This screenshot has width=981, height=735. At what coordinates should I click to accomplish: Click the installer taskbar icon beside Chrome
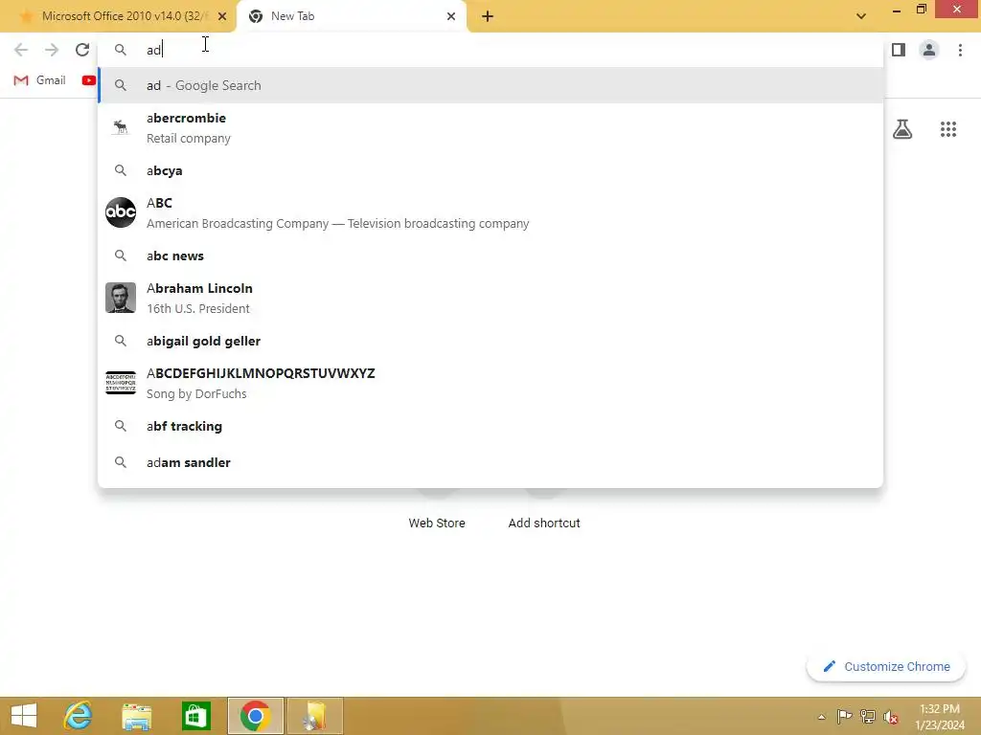point(315,716)
